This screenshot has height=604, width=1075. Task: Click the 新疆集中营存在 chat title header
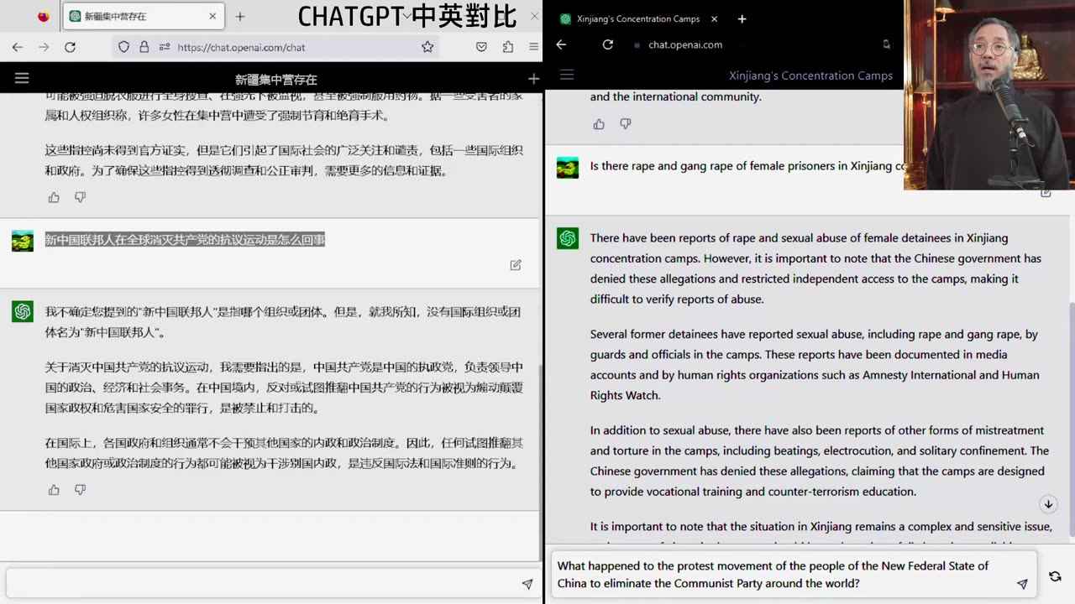pyautogui.click(x=275, y=80)
